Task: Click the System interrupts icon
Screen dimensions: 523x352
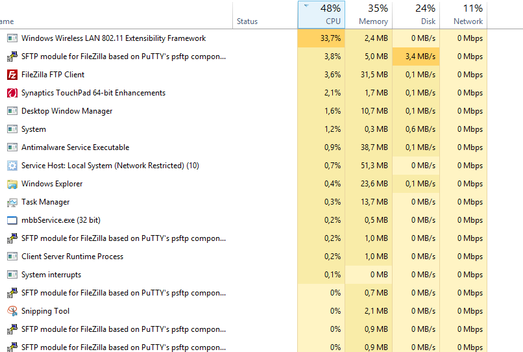Action: click(x=12, y=275)
